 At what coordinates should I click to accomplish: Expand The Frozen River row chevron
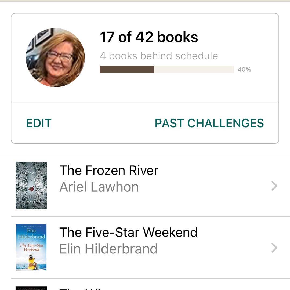coord(274,186)
